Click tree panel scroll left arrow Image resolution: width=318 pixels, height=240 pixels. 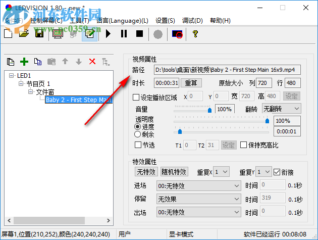(x=9, y=220)
